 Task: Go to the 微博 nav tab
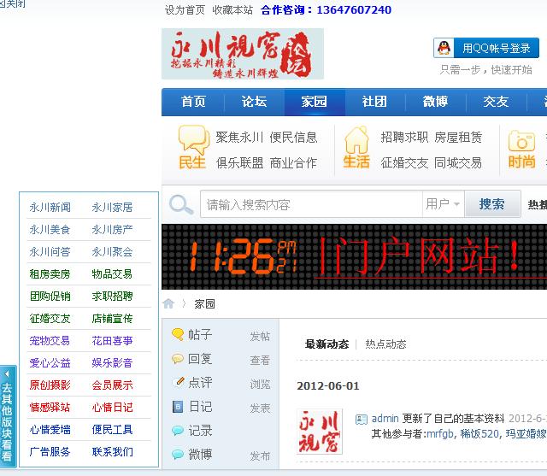[x=435, y=102]
